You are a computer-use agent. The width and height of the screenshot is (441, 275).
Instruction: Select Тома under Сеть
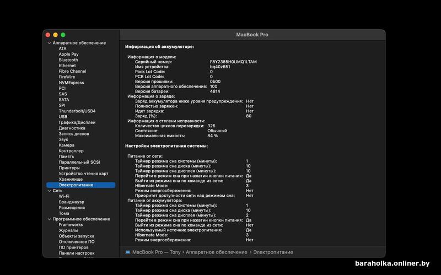[x=64, y=213]
